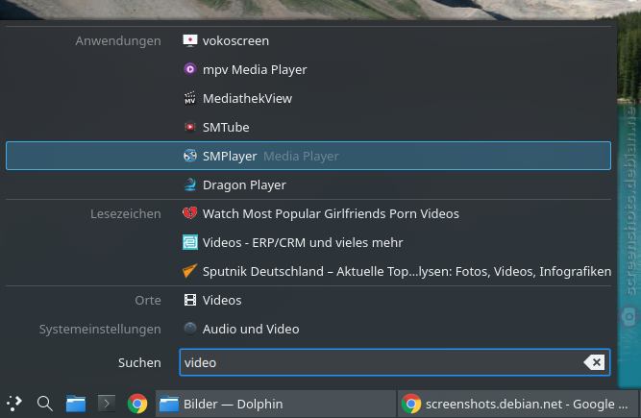Click the vokoscreen app icon
The height and width of the screenshot is (418, 641).
click(189, 40)
